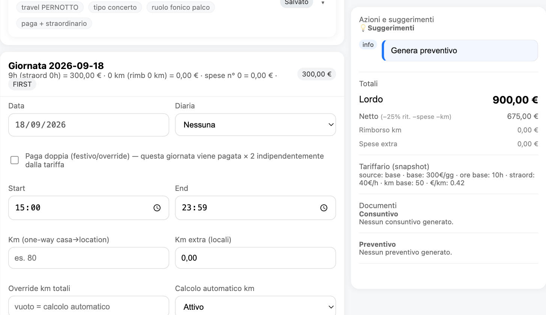Click the 300,00 € day total badge

316,74
